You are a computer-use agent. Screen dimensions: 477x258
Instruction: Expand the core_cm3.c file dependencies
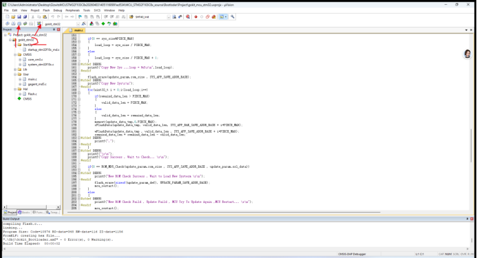coord(20,60)
